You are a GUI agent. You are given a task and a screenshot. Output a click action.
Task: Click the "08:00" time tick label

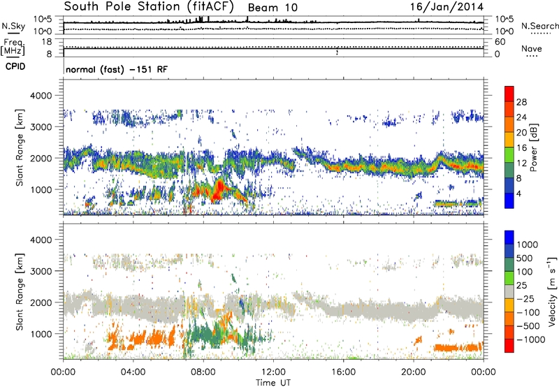tap(203, 372)
